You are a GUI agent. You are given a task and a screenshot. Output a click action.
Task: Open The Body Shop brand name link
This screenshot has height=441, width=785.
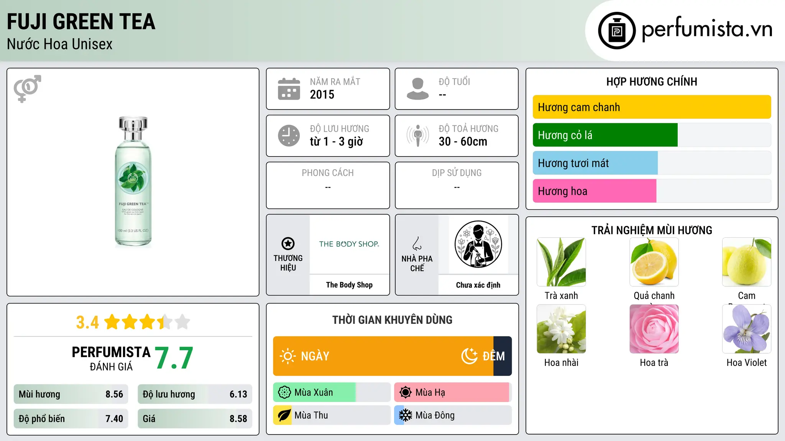(349, 285)
